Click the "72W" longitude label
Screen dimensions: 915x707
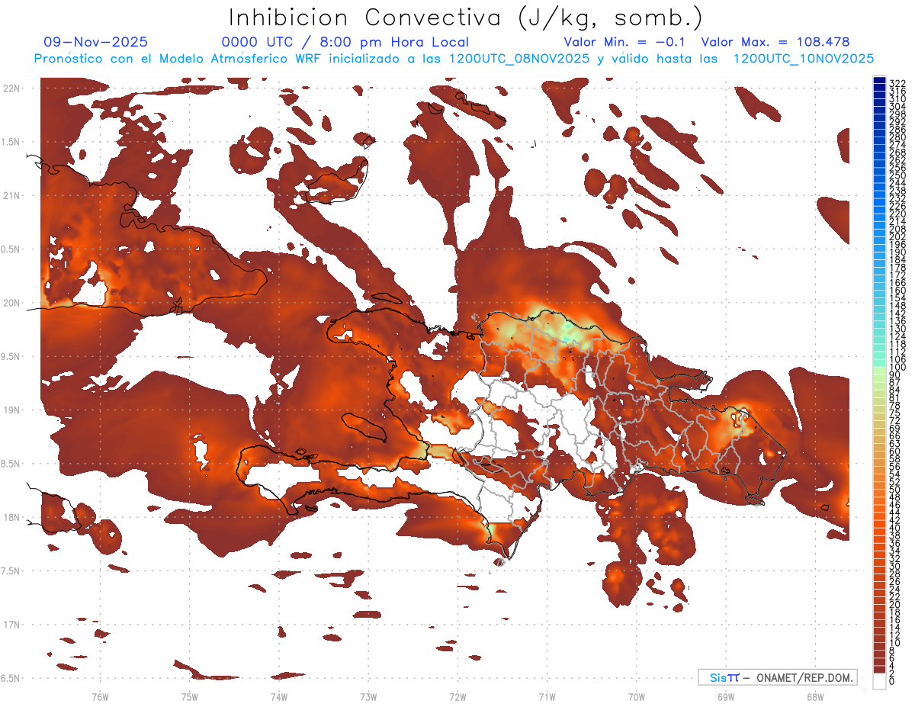[x=457, y=696]
